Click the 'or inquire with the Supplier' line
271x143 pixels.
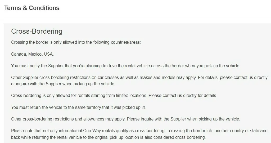click(63, 84)
